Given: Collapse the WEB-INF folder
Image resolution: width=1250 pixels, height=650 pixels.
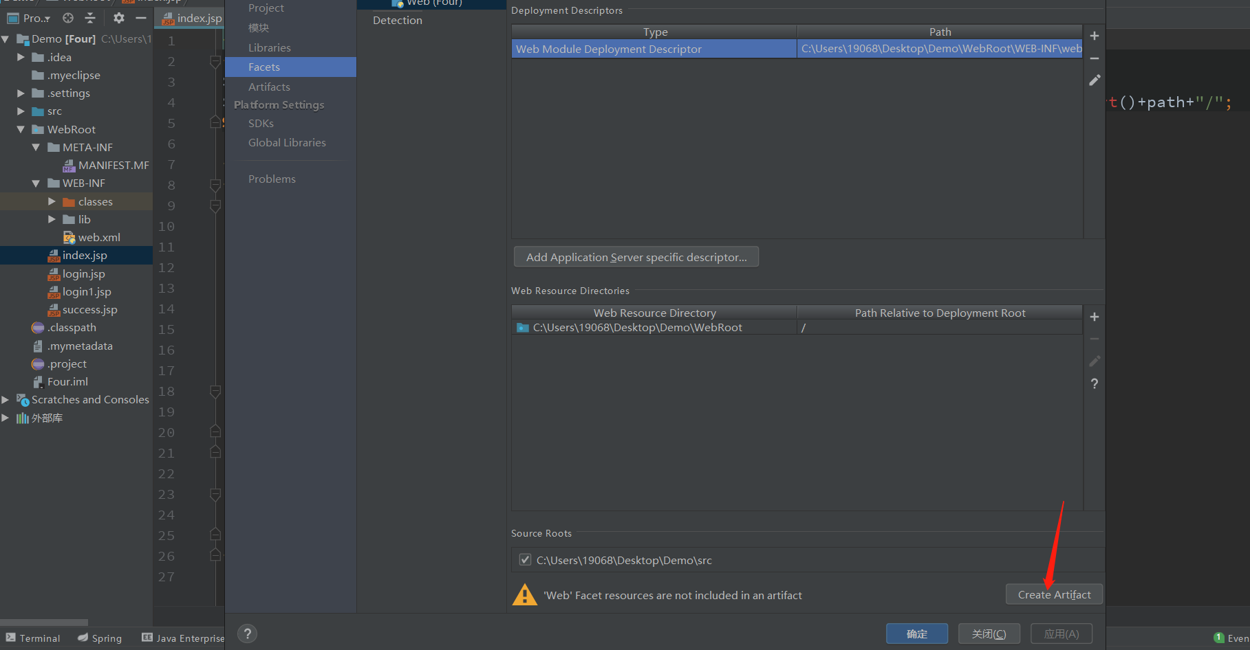Looking at the screenshot, I should click(36, 183).
